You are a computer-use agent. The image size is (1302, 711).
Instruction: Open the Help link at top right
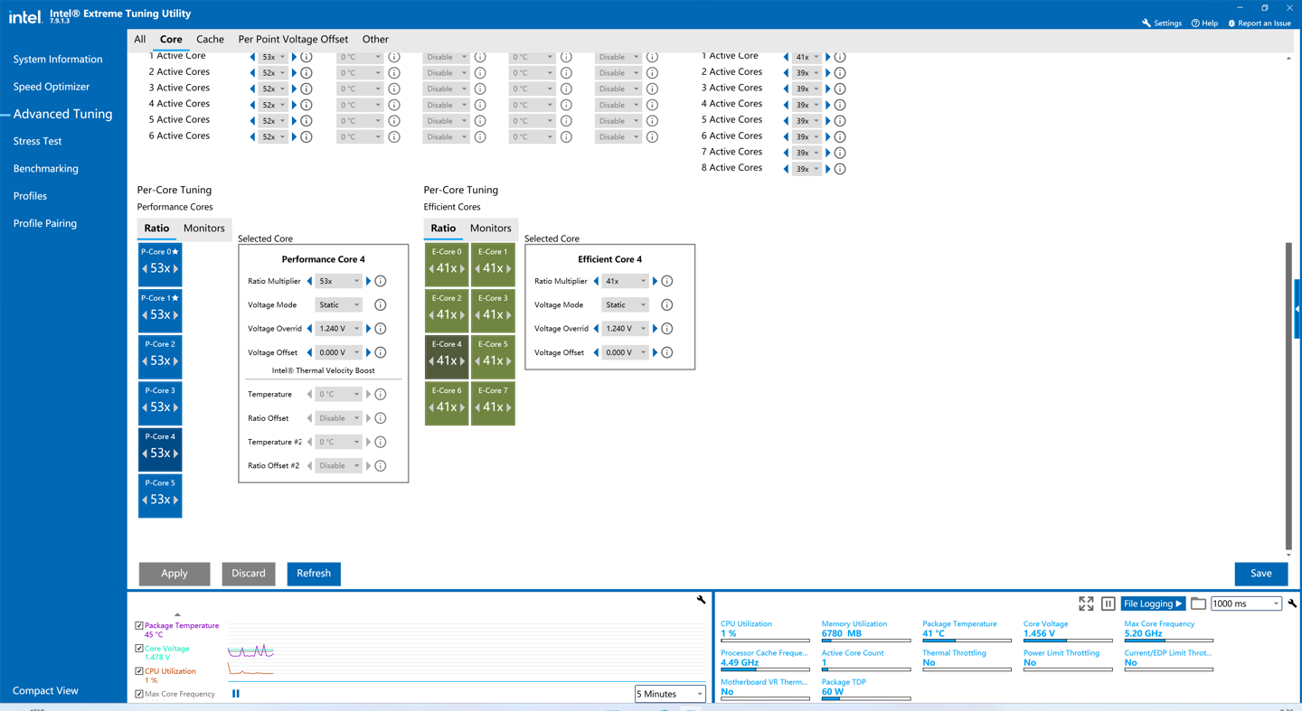(1204, 23)
